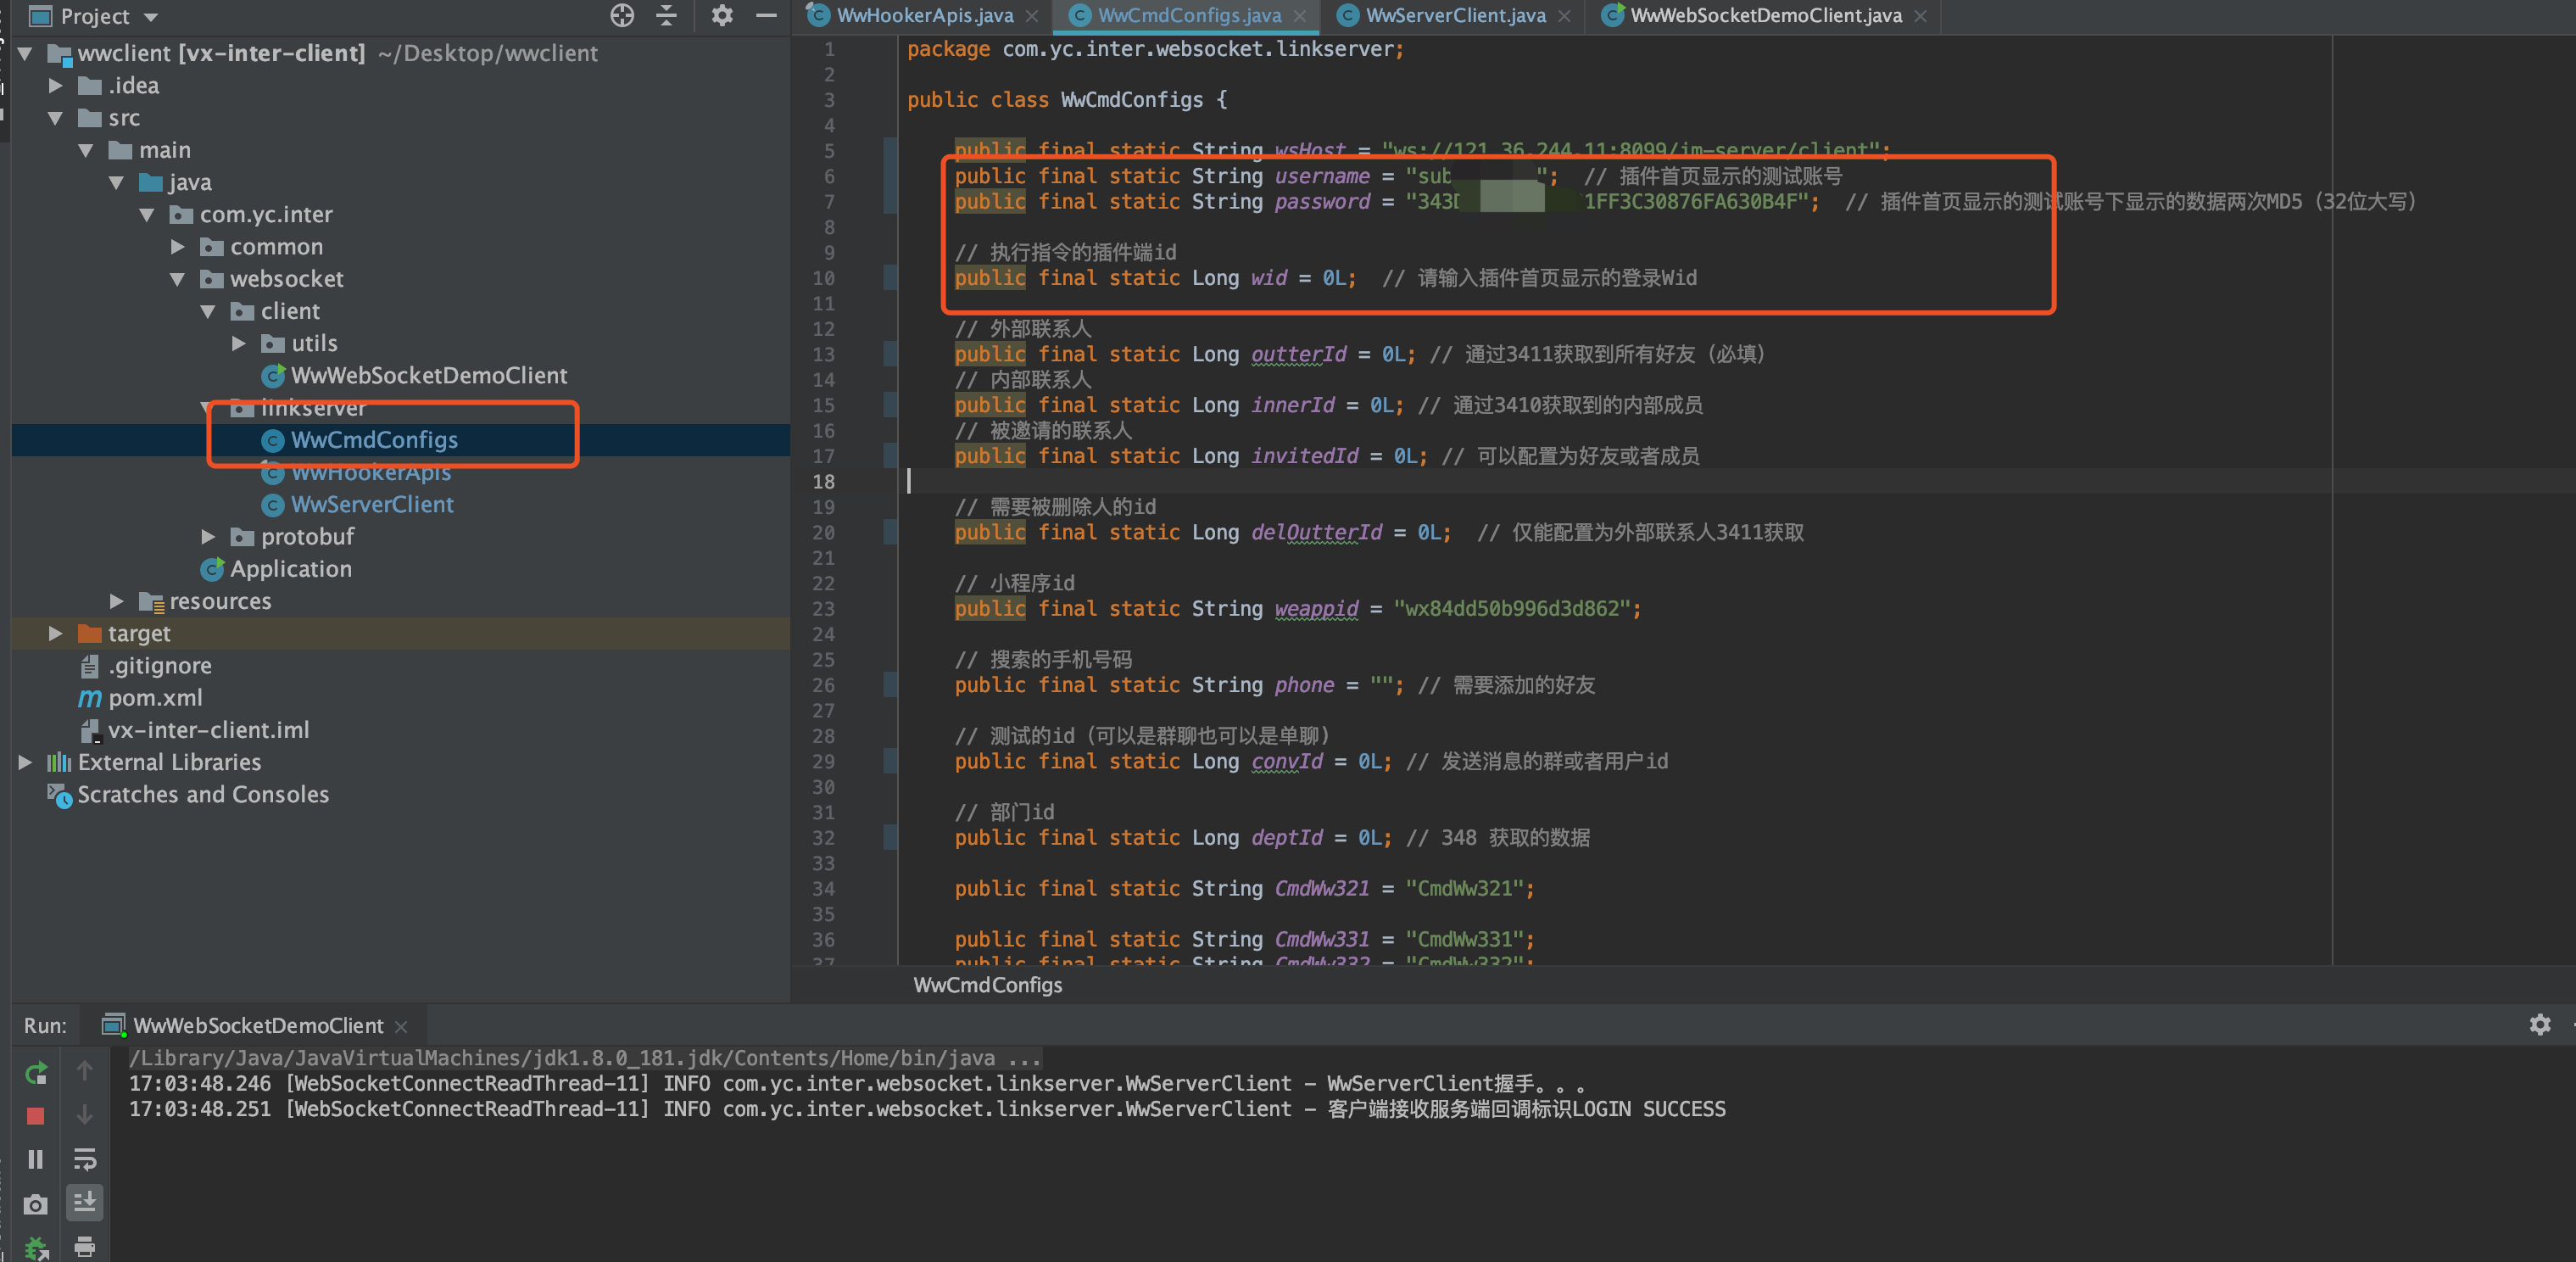Click the phone field on line 26
The image size is (2576, 1262).
[1304, 685]
